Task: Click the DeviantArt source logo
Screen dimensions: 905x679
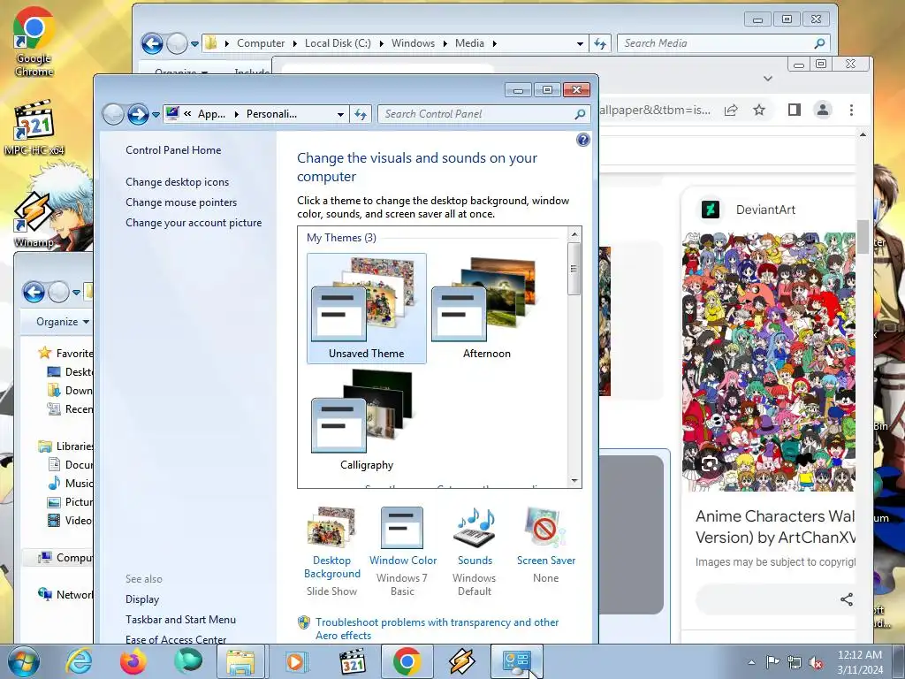Action: pyautogui.click(x=711, y=209)
